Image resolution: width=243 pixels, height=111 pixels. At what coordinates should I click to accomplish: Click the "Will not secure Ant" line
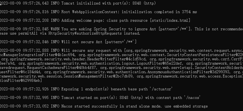[68, 42]
